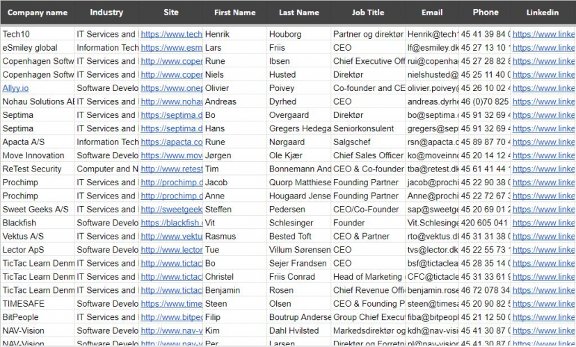Image resolution: width=576 pixels, height=347 pixels.
Task: Select the 'Lector ApS' company cell
Action: tap(38, 250)
